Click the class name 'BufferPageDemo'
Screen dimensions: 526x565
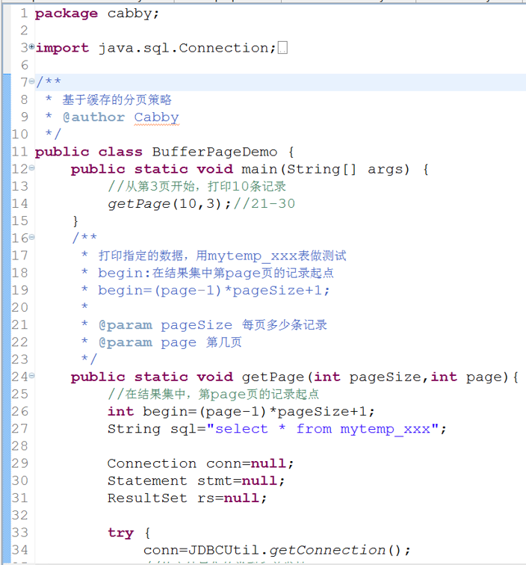[x=214, y=152]
